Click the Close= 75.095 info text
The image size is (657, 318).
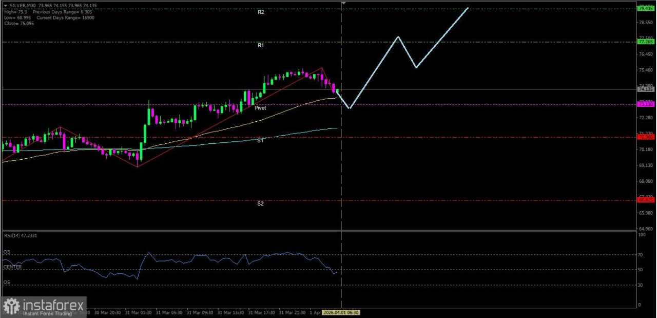coord(18,24)
